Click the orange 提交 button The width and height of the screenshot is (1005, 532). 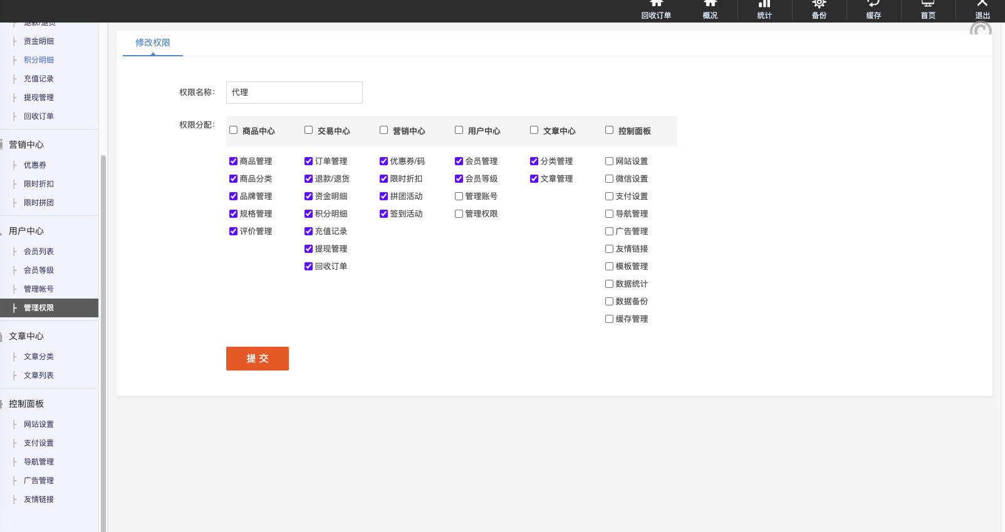[x=257, y=359]
